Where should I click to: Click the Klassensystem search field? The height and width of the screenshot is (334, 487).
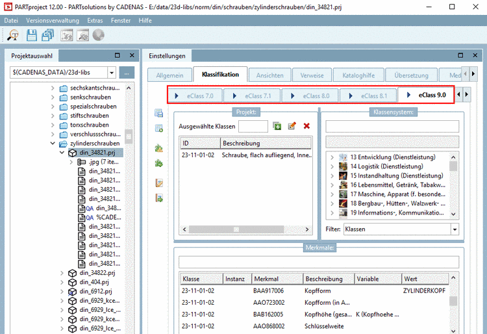click(x=392, y=127)
